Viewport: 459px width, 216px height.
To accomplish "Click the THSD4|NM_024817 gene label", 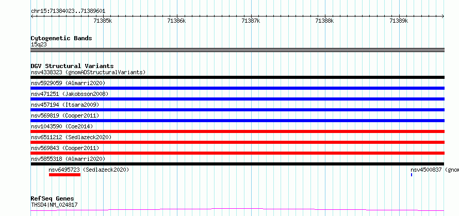I will pos(54,205).
